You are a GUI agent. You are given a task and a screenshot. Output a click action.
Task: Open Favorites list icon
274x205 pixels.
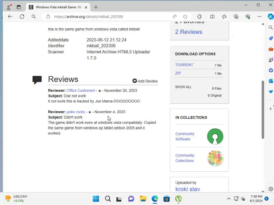(x=224, y=17)
